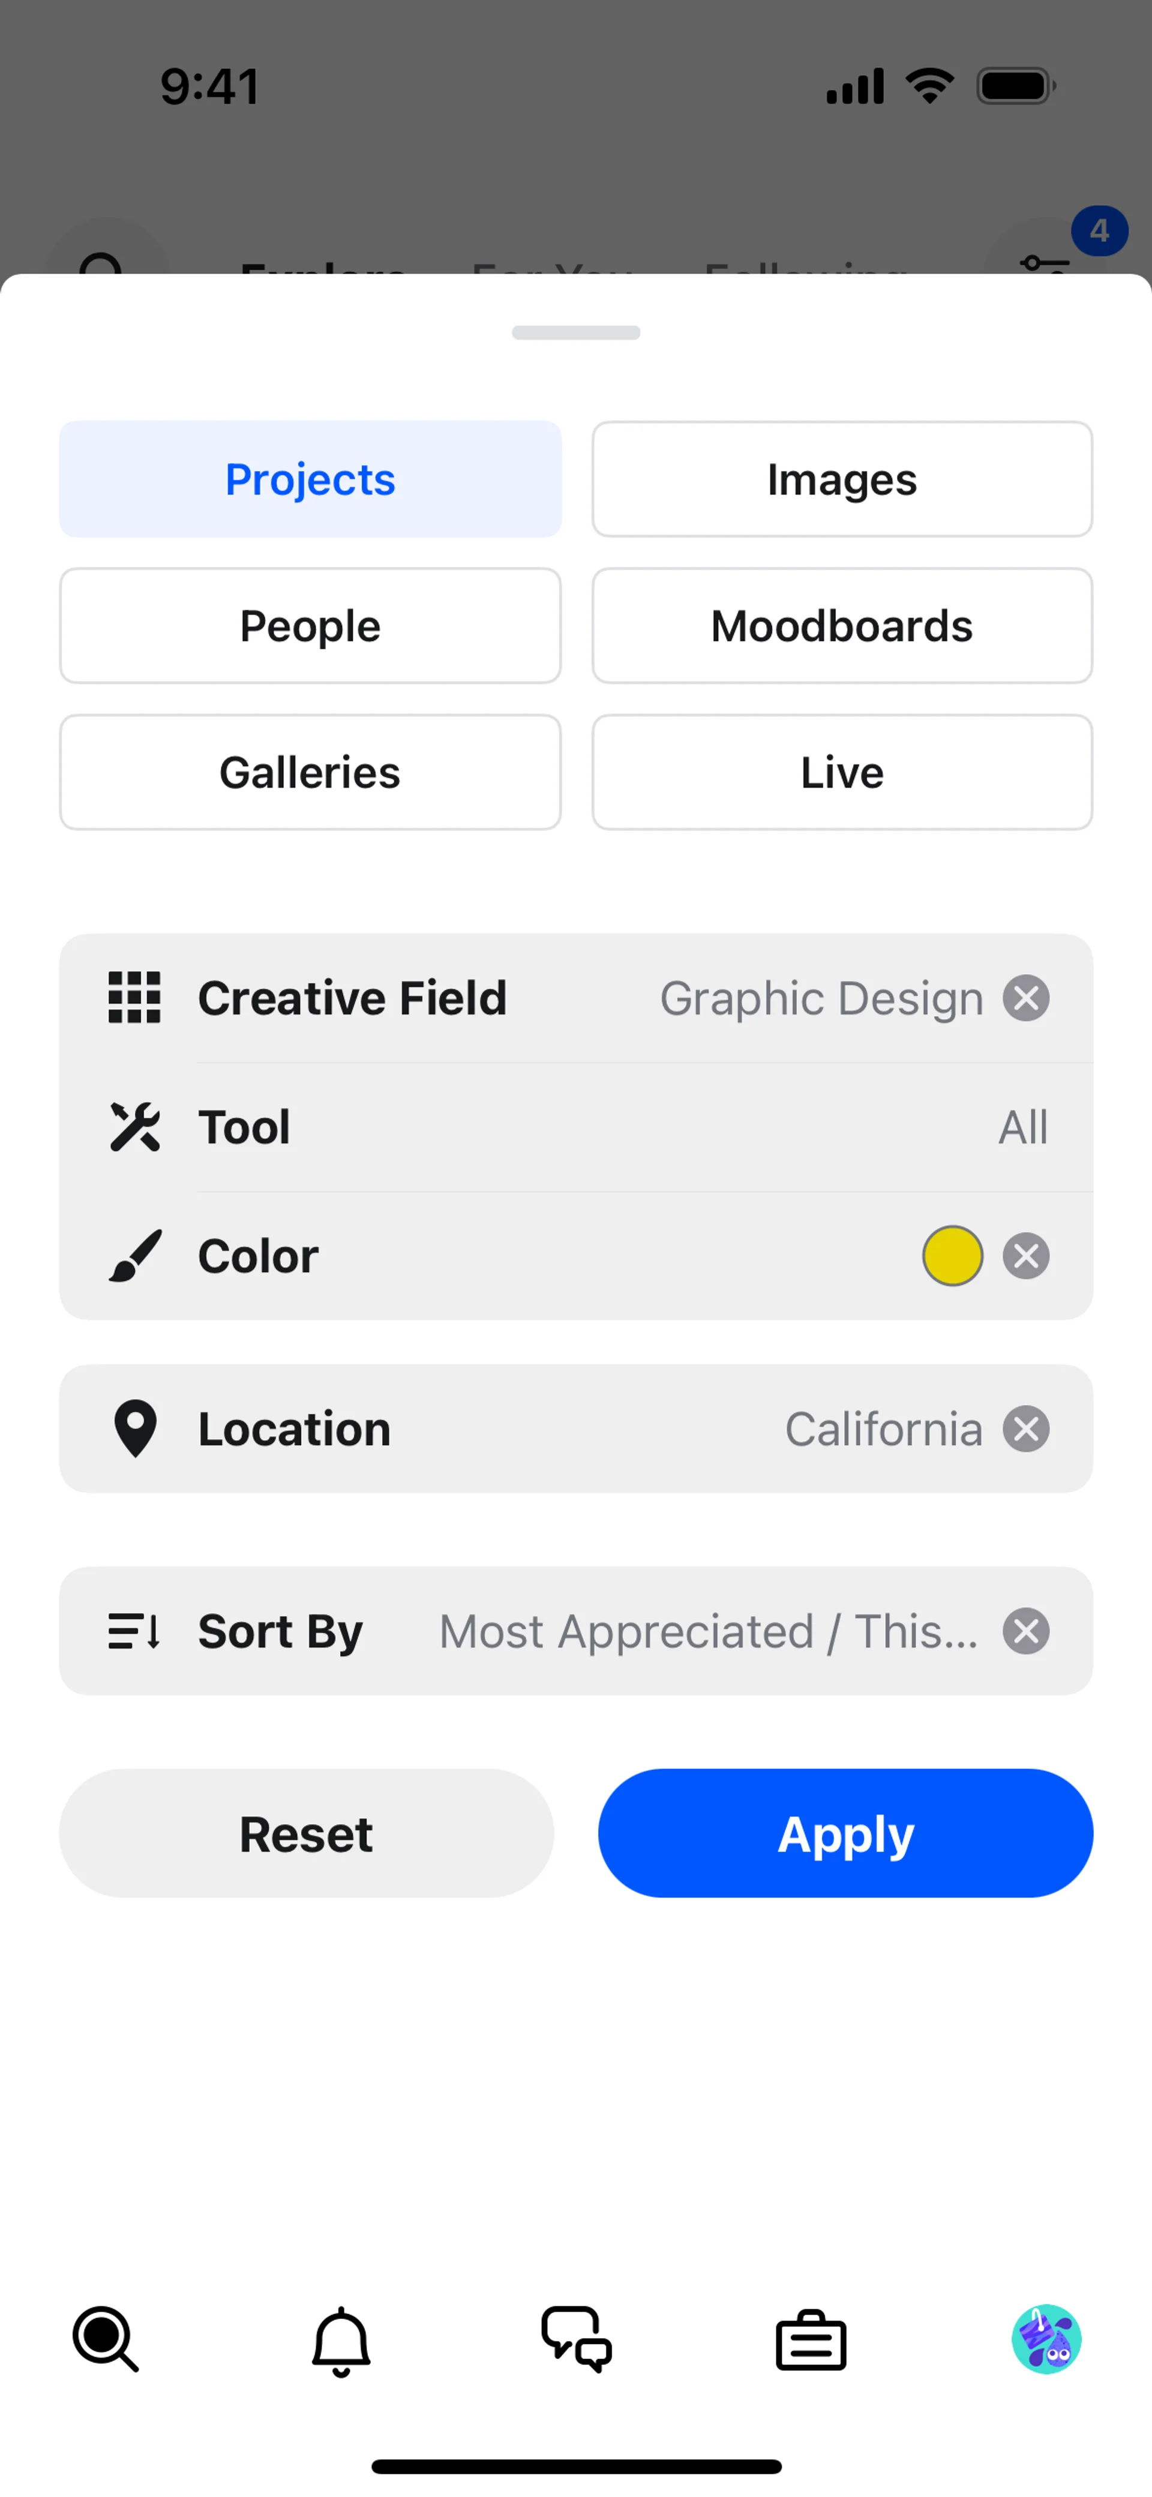1152x2497 pixels.
Task: Open notifications bell in bottom bar
Action: click(340, 2341)
